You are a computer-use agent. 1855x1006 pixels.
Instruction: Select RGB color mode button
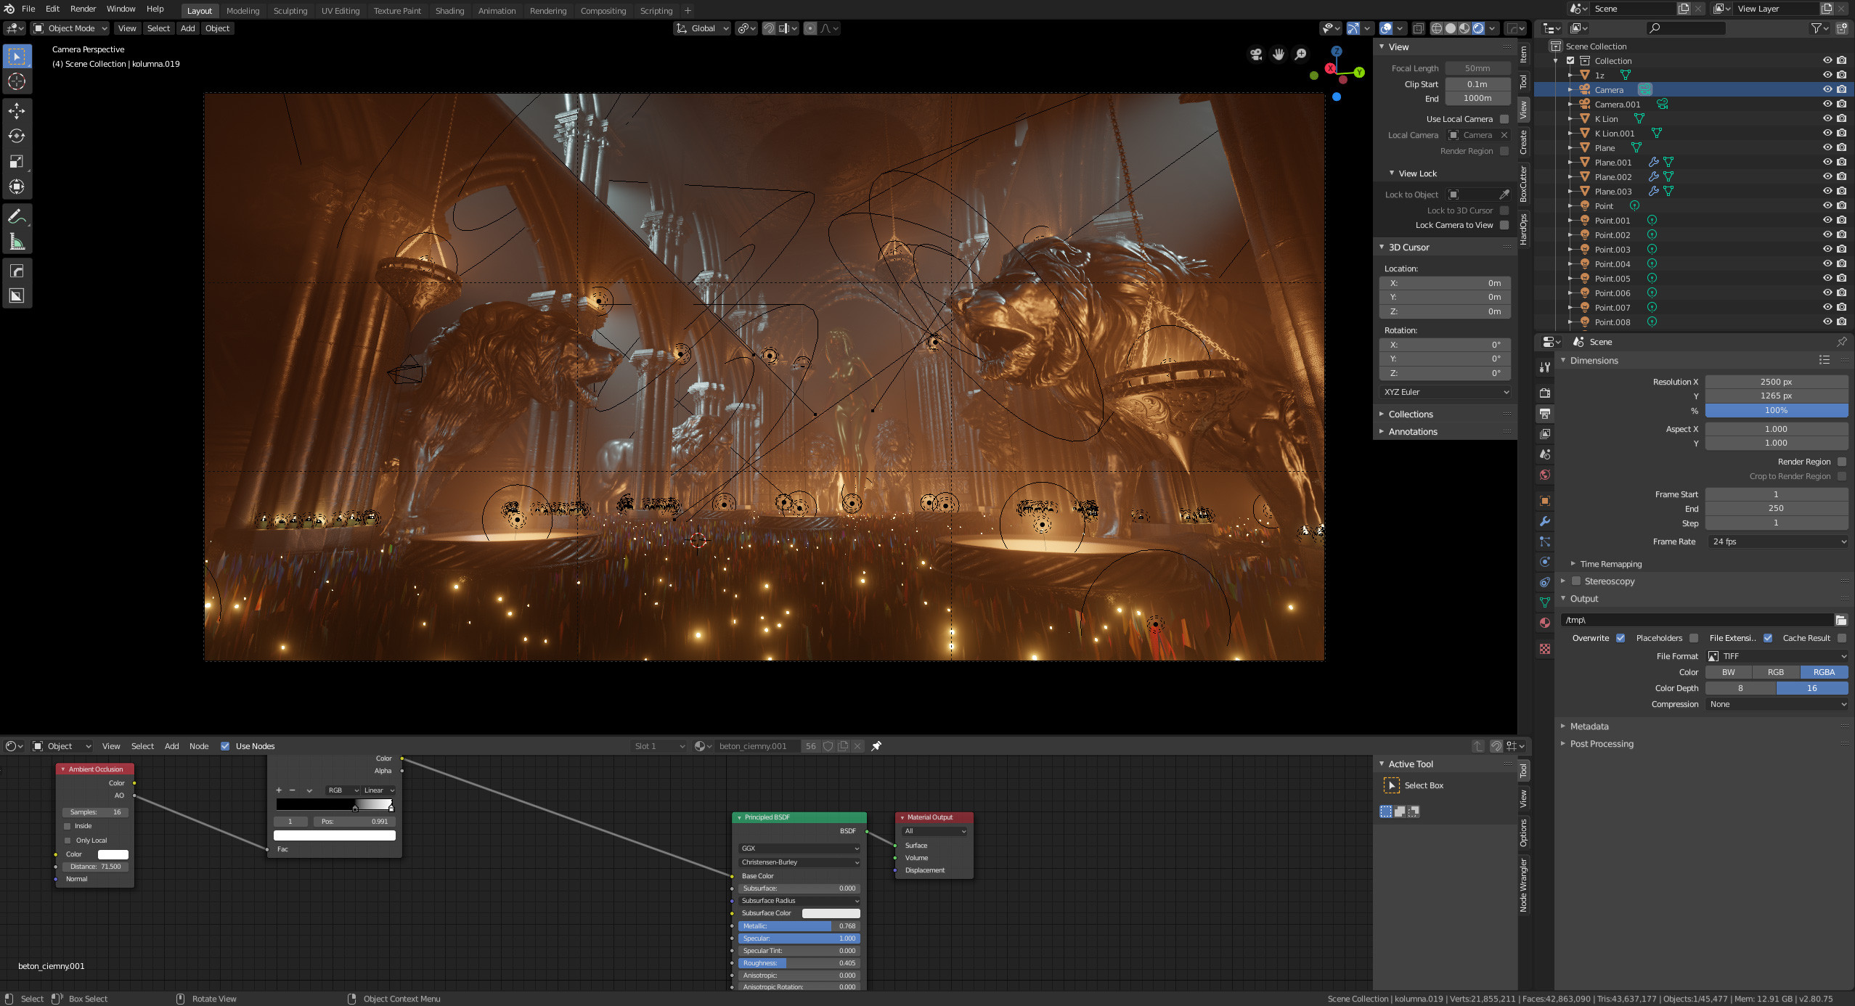(1776, 672)
